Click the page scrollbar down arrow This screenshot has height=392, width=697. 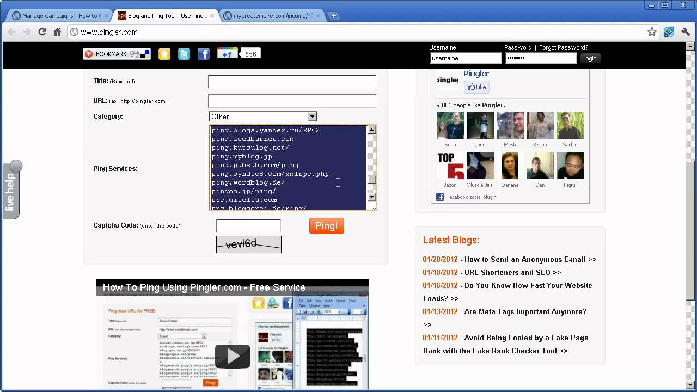690,384
